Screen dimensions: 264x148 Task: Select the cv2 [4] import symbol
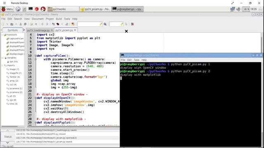point(13,85)
